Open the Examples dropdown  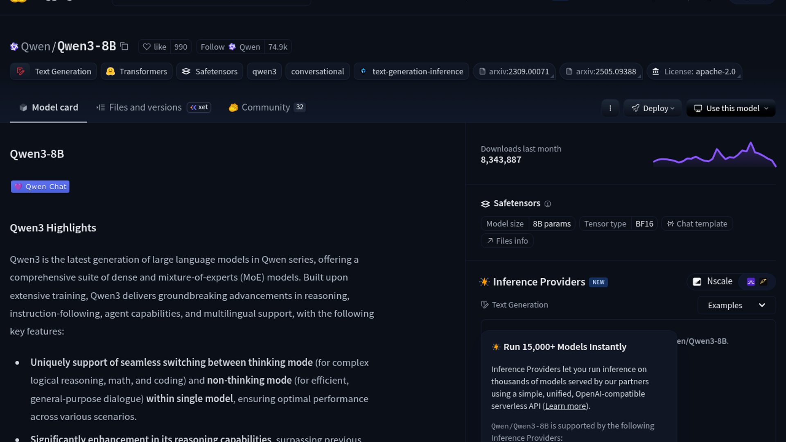[x=736, y=305]
